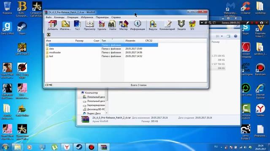This screenshot has height=151, width=270.
Task: Select the Garry's Mod desktop icon
Action: click(7, 28)
